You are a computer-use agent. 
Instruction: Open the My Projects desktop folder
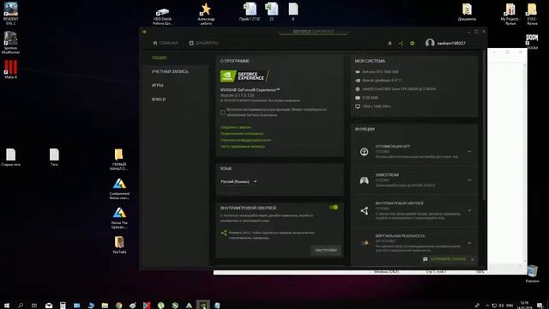point(510,14)
